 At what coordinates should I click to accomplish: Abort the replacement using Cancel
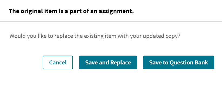[58, 62]
